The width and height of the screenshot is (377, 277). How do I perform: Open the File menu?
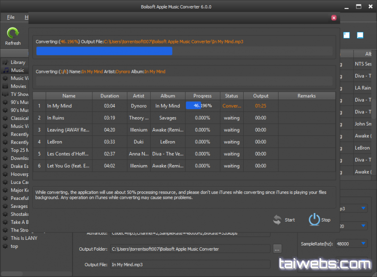click(11, 17)
